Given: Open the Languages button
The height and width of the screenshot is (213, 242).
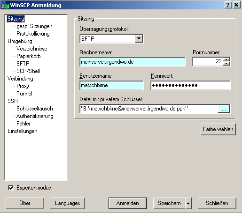Looking at the screenshot, I should (x=68, y=203).
